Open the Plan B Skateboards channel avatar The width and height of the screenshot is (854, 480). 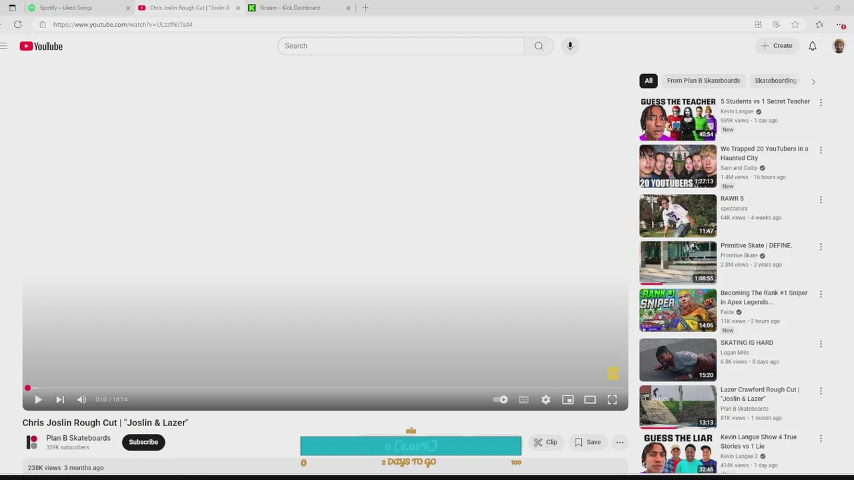click(x=31, y=442)
